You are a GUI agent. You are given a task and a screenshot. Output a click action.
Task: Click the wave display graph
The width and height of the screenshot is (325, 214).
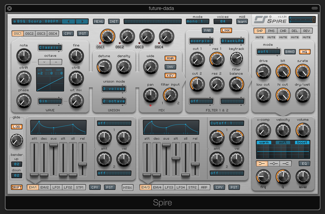click(50, 79)
